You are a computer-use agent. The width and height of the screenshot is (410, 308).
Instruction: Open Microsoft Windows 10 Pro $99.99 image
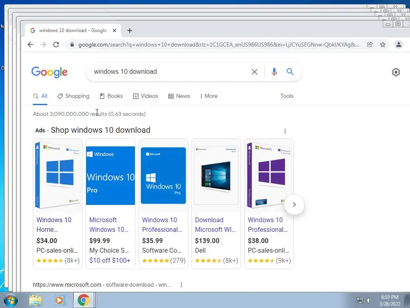pyautogui.click(x=111, y=176)
